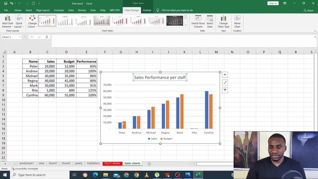The width and height of the screenshot is (318, 179).
Task: Open Add Chart Element menu
Action: [x=7, y=21]
